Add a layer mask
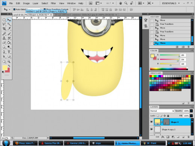The image size is (195, 146). click(x=168, y=137)
